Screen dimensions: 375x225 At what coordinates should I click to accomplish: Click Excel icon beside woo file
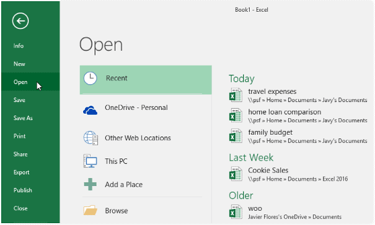point(236,212)
